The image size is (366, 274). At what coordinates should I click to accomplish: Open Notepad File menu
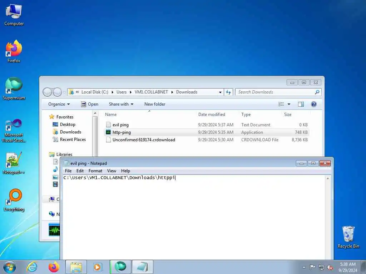click(x=68, y=171)
